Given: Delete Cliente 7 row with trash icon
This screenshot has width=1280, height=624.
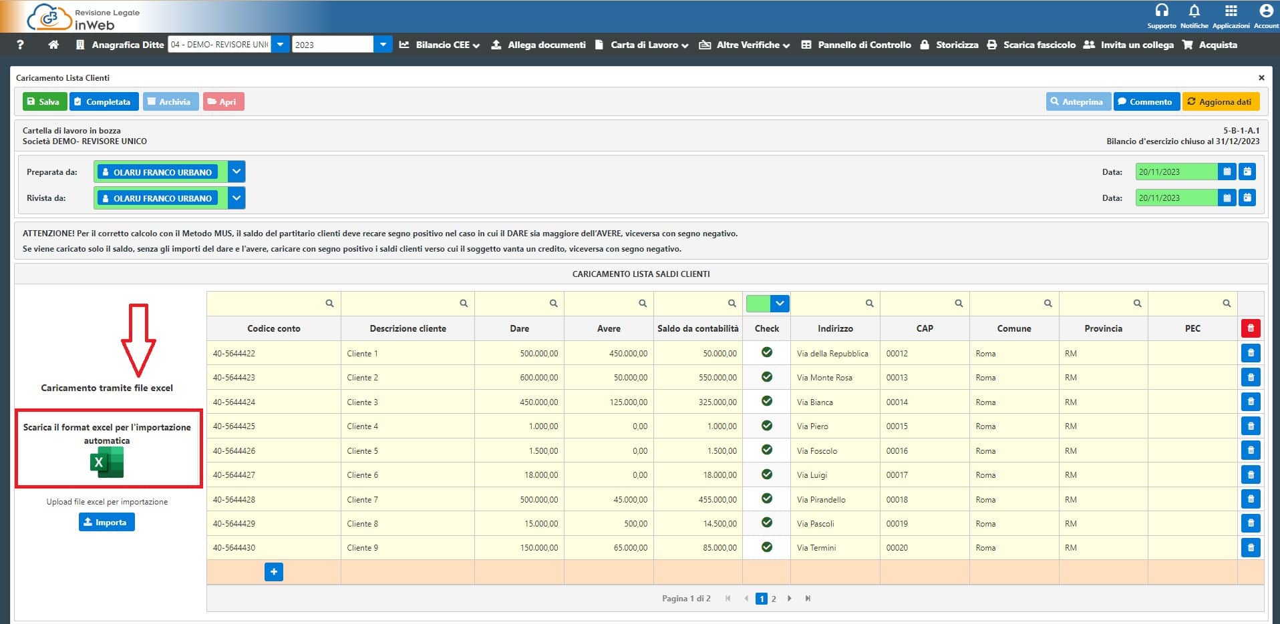Looking at the screenshot, I should click(1251, 499).
